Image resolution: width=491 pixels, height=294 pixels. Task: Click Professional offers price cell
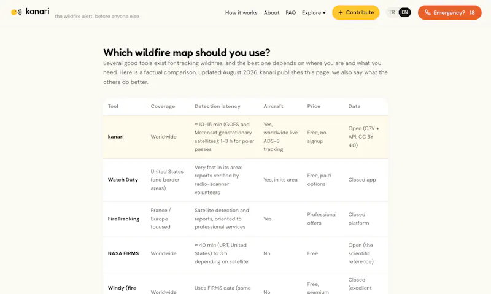[322, 219]
